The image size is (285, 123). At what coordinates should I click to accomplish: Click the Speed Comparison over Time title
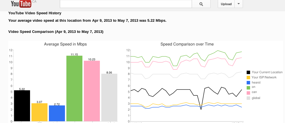pos(187,44)
